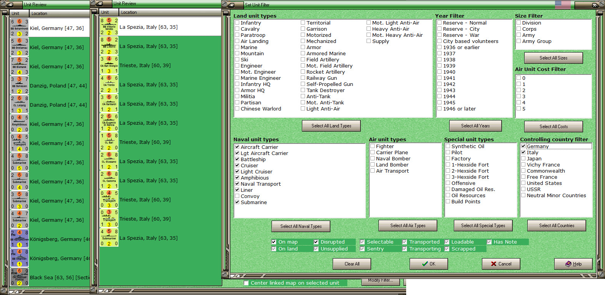Uncheck Germany in controlling country filter
This screenshot has width=605, height=295.
523,146
